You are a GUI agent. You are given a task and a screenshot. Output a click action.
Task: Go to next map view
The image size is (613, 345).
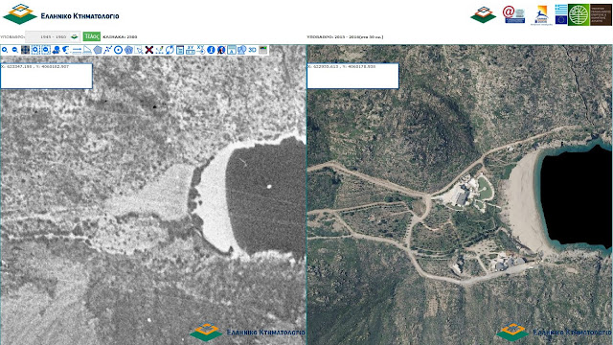tap(66, 50)
